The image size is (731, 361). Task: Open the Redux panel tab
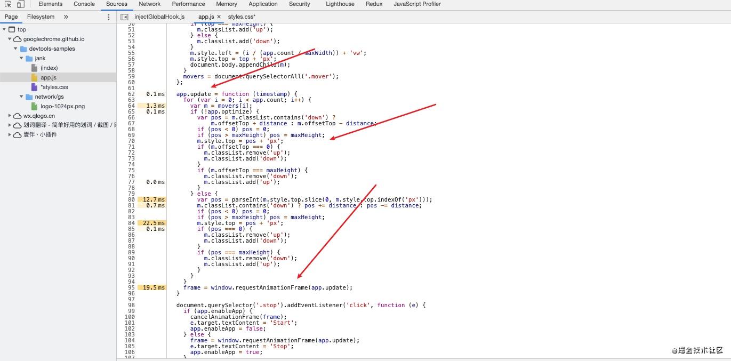(x=374, y=4)
